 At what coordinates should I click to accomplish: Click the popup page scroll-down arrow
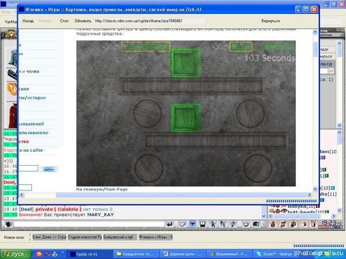315,189
